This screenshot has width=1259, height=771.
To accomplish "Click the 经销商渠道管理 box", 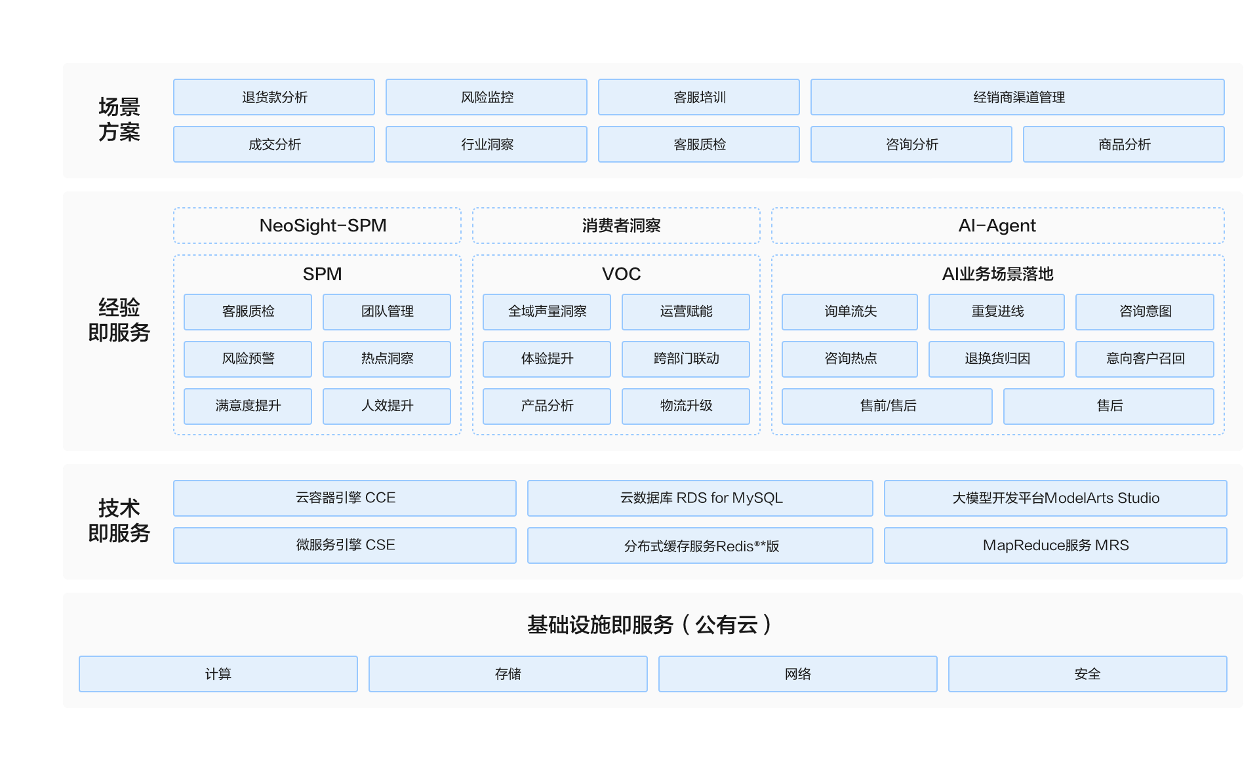I will click(x=1018, y=97).
